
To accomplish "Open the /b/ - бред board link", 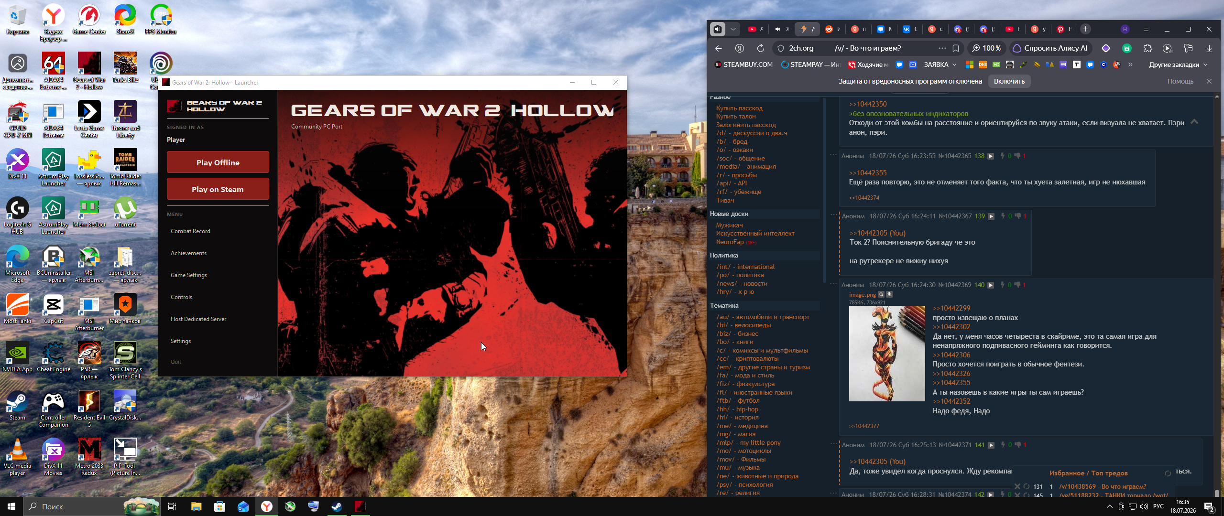I will tap(732, 141).
